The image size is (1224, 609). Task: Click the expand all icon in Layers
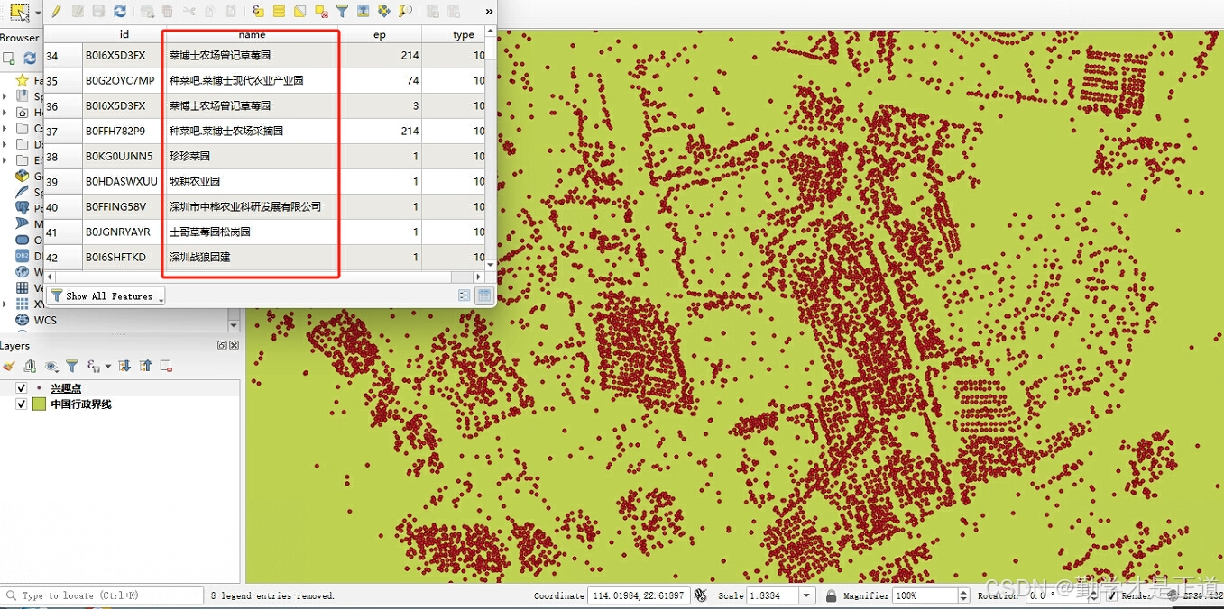tap(124, 366)
